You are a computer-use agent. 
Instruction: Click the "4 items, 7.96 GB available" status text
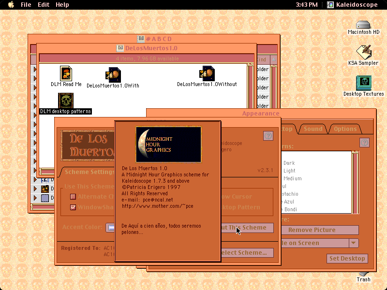tap(148, 58)
